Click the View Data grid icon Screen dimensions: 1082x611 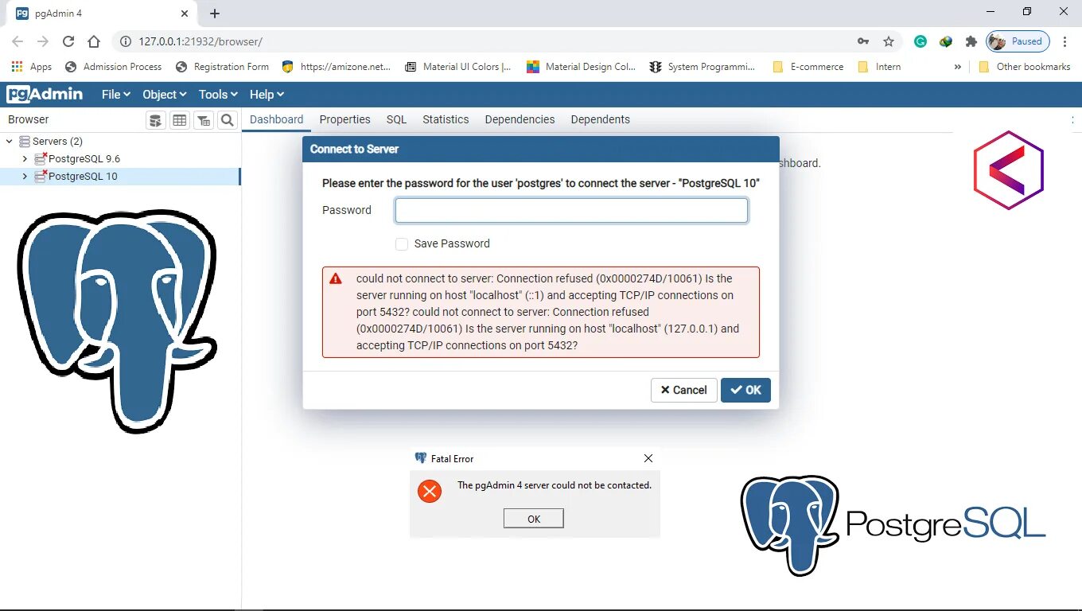pos(180,120)
